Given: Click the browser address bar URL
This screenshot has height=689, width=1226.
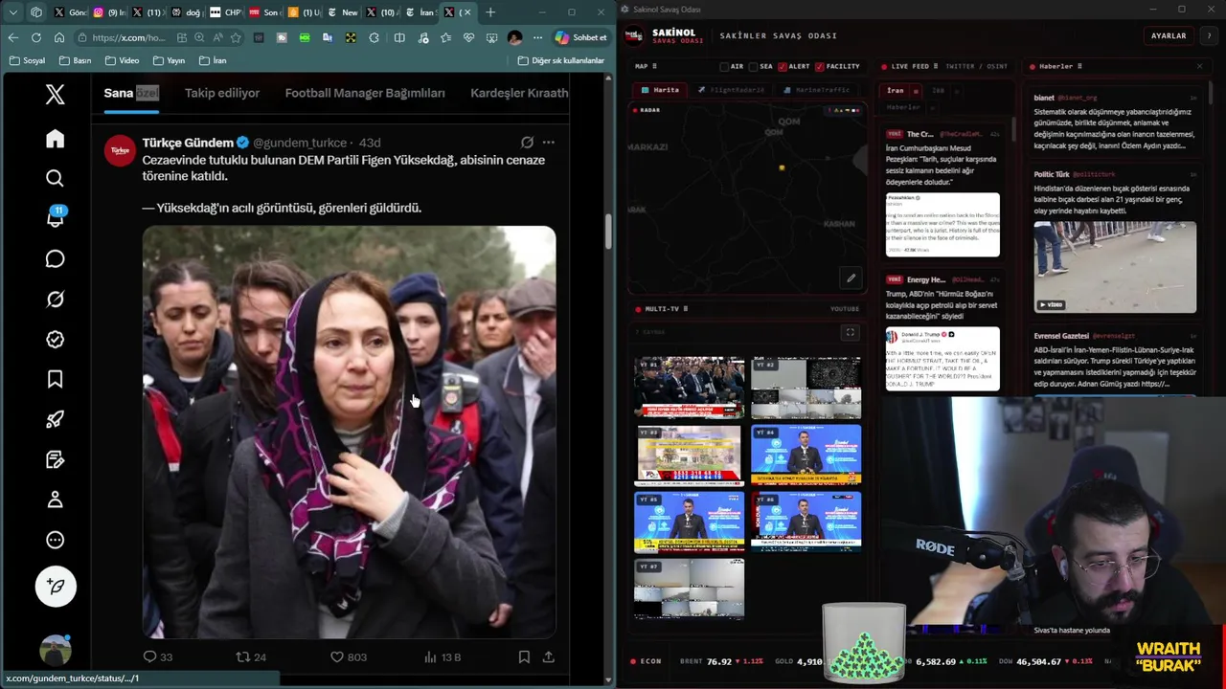Looking at the screenshot, I should pyautogui.click(x=128, y=37).
